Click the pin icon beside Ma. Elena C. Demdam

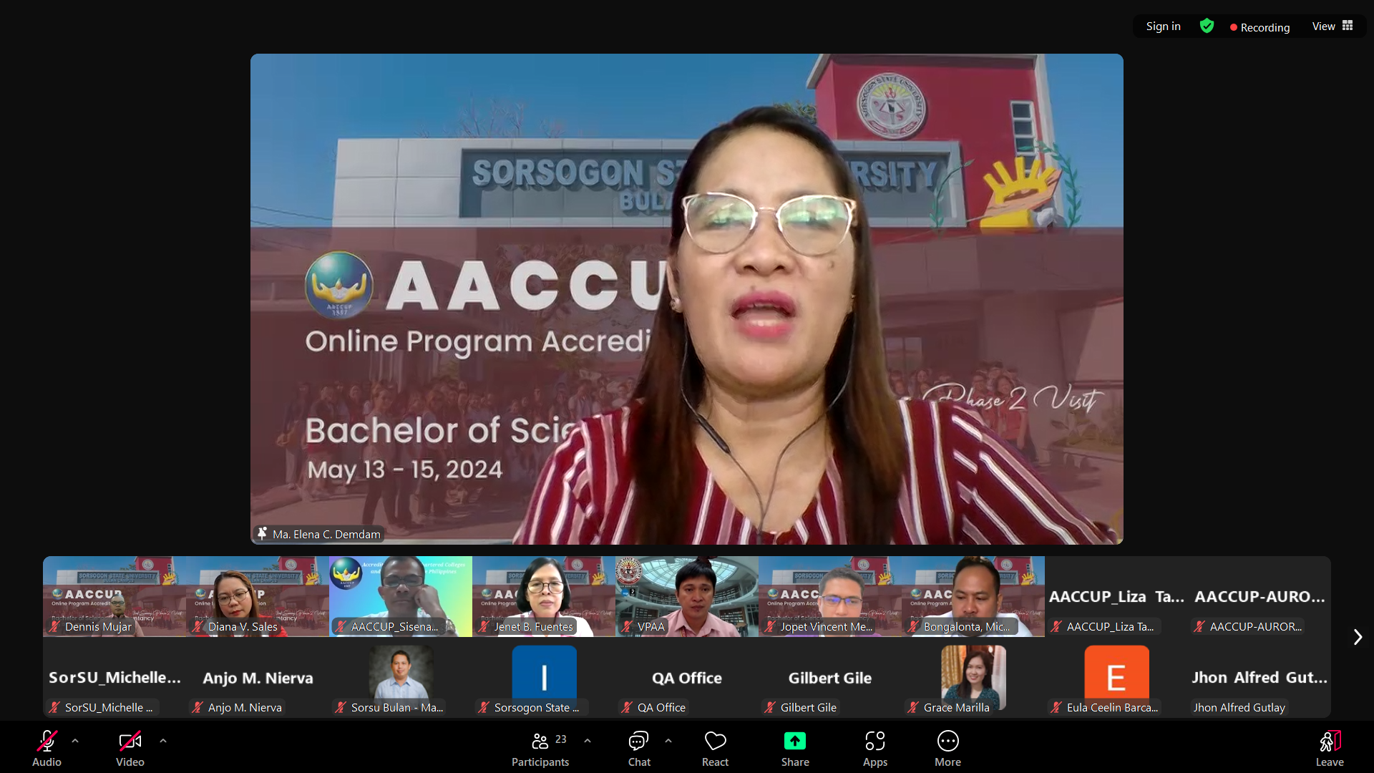pyautogui.click(x=262, y=534)
